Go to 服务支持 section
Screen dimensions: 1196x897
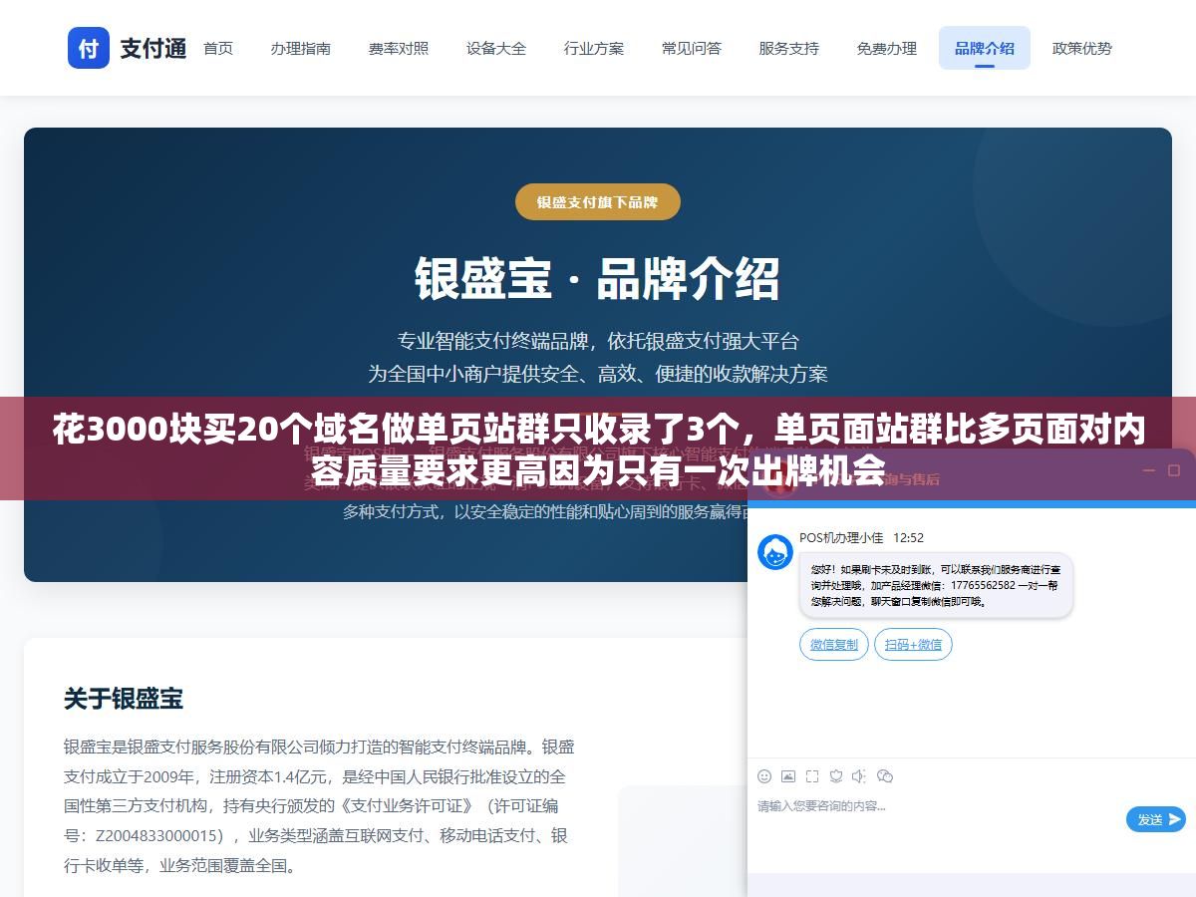[788, 48]
